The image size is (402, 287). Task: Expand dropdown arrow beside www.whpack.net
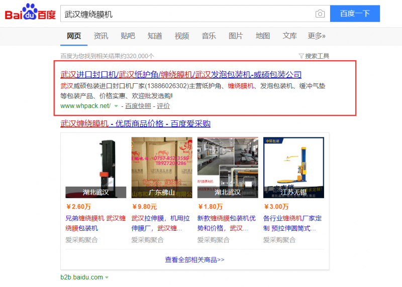pos(116,106)
